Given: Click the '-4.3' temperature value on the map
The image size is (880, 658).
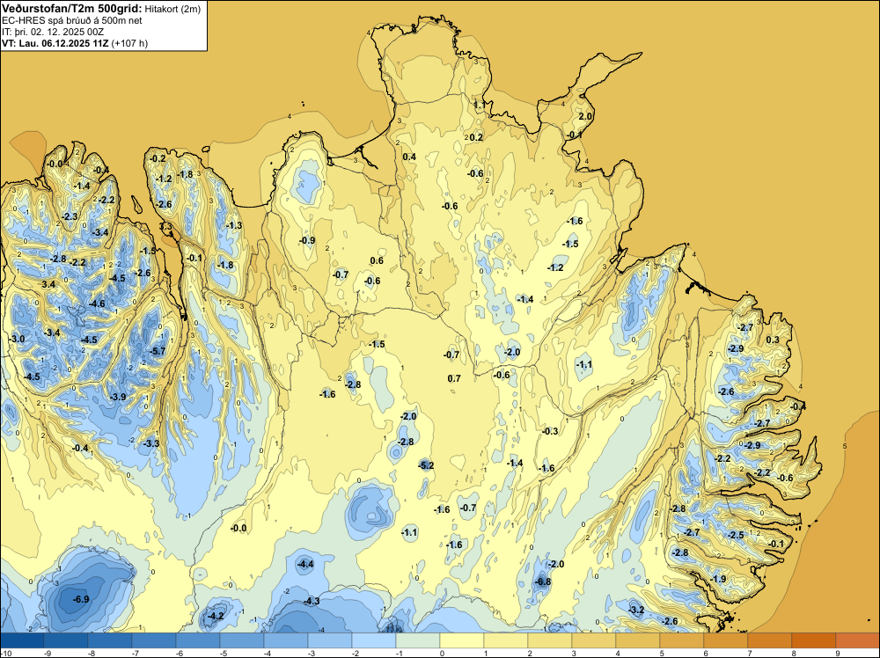Looking at the screenshot, I should click(312, 601).
